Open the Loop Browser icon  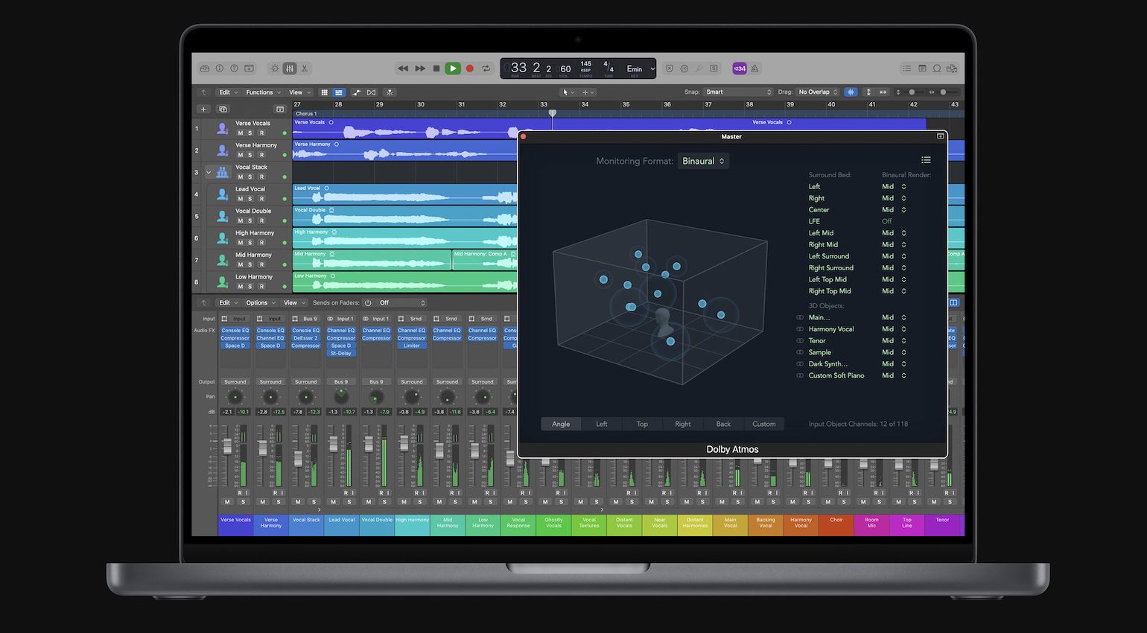937,69
